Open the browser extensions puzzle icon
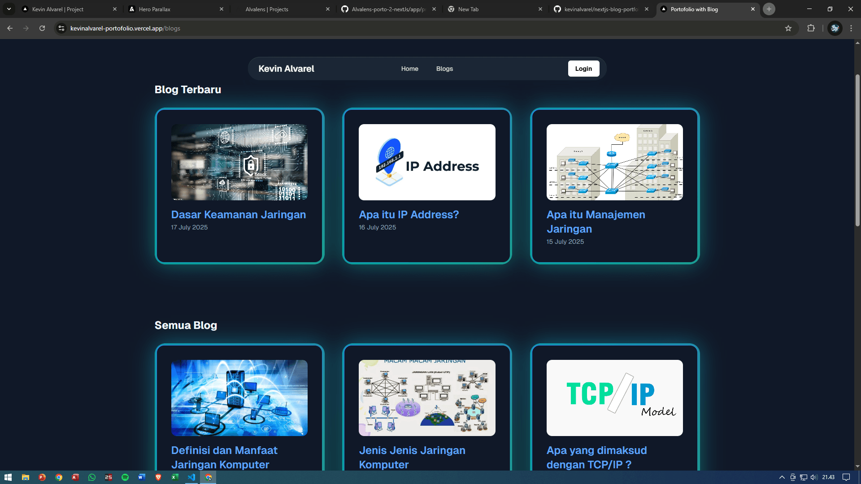This screenshot has height=484, width=861. (811, 28)
